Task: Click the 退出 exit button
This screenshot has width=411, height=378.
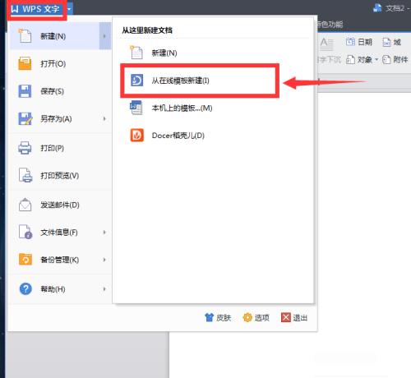Action: (294, 317)
